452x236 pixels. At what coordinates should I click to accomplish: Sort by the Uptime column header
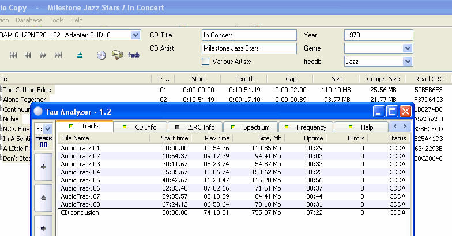[306, 138]
